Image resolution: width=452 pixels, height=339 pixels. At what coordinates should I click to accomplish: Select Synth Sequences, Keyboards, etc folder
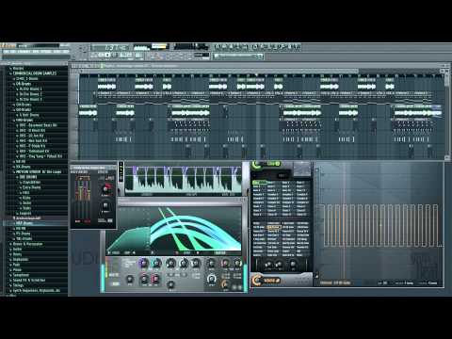click(x=36, y=290)
